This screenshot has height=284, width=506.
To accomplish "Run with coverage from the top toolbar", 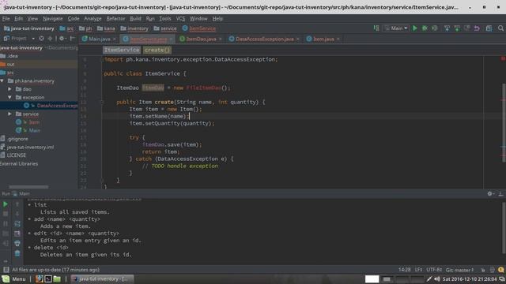I will 435,28.
